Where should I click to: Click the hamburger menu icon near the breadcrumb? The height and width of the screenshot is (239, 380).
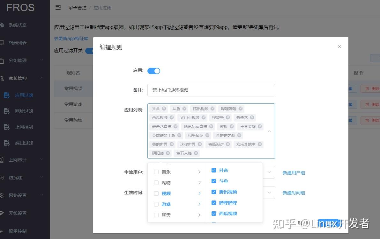coord(58,7)
